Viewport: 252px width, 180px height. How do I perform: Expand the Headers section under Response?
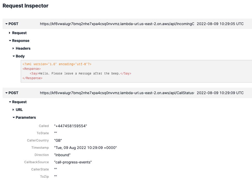click(13, 48)
